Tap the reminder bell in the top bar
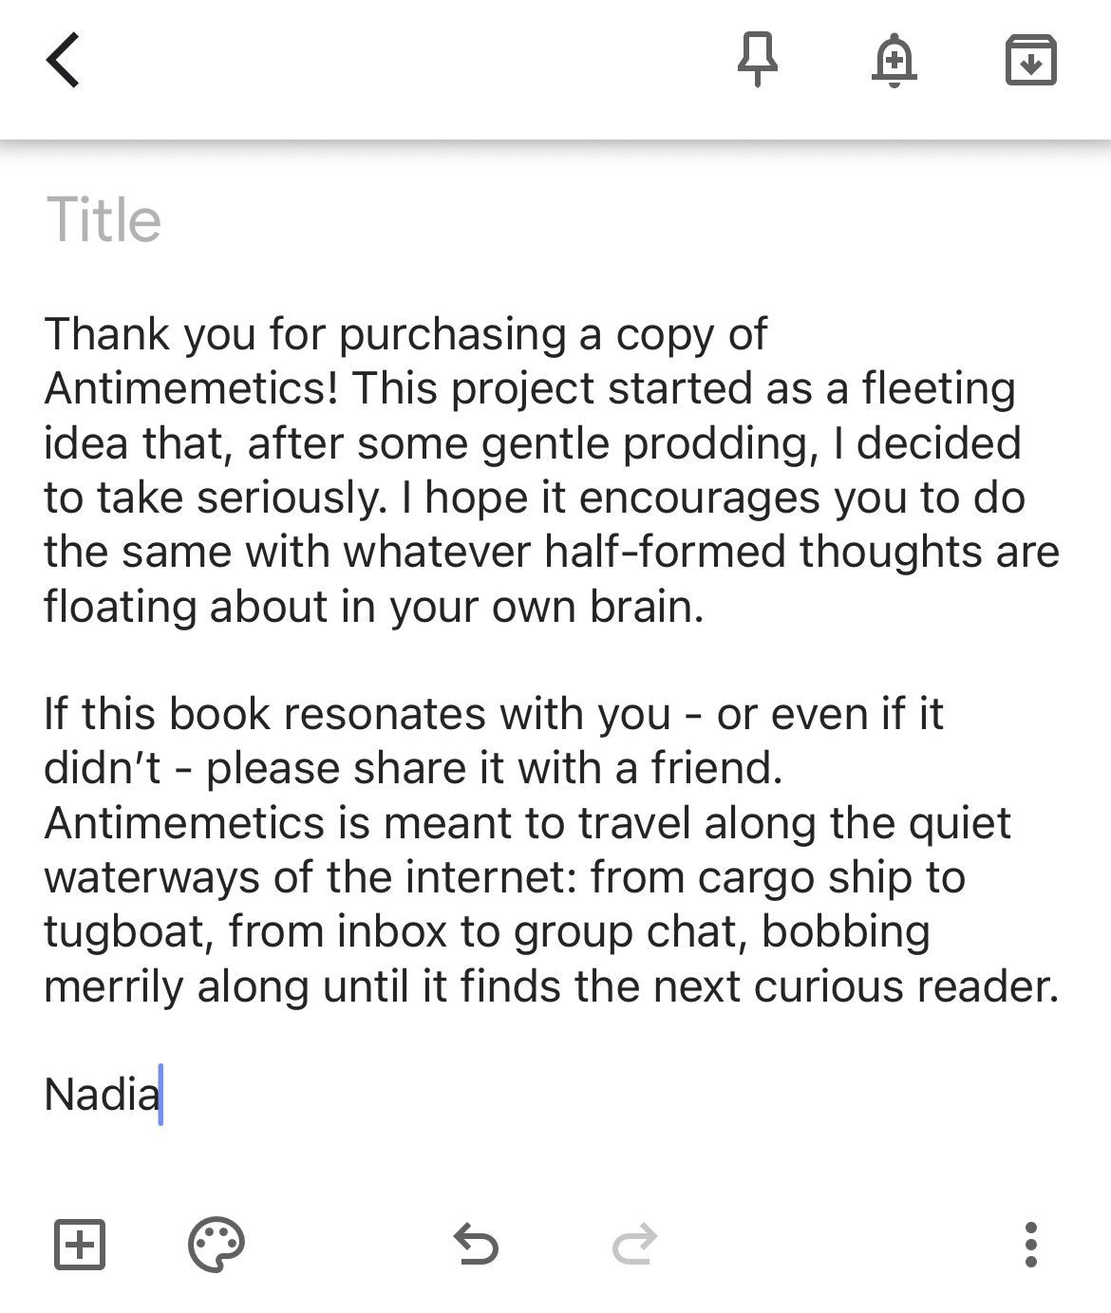Screen dimensions: 1111x1313 coord(894,60)
